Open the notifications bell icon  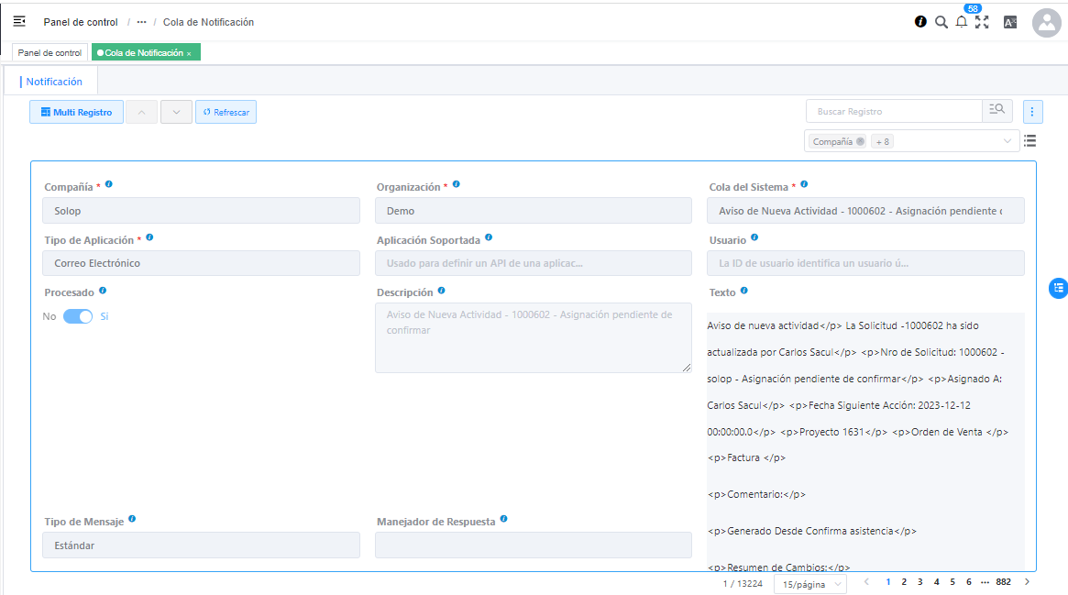pyautogui.click(x=961, y=22)
